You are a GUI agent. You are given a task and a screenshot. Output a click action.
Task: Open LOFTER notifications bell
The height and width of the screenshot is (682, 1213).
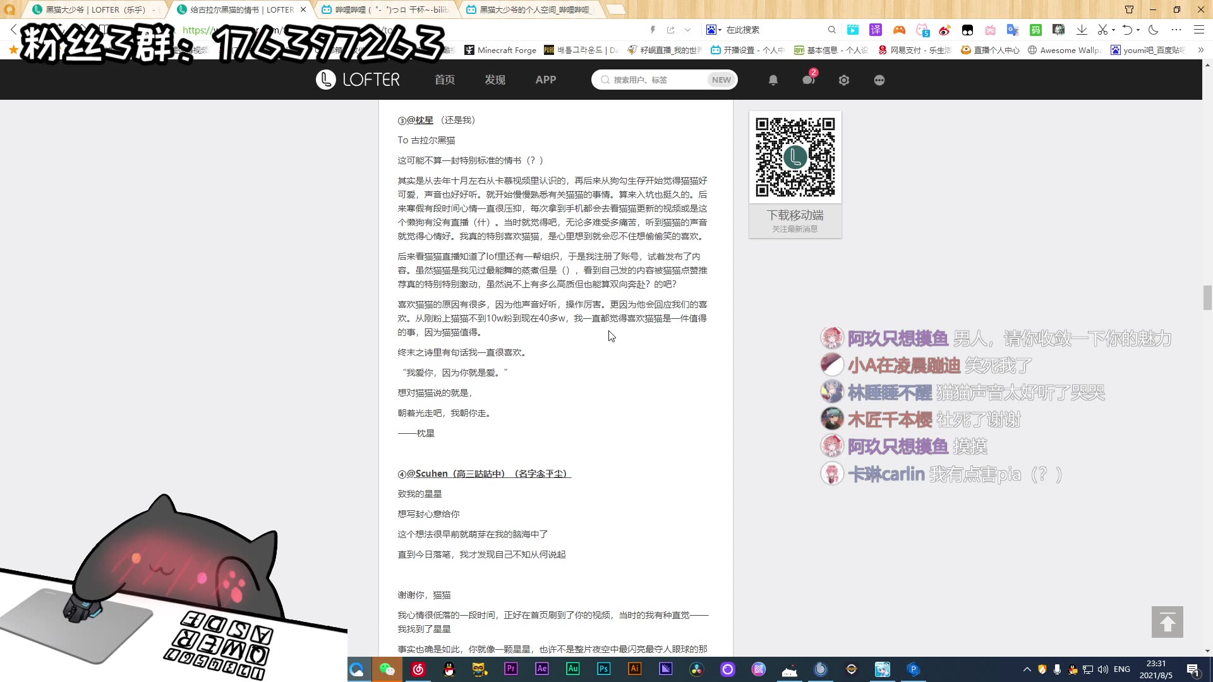[773, 80]
